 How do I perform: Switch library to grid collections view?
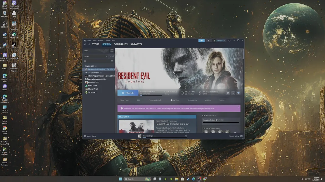[112, 51]
